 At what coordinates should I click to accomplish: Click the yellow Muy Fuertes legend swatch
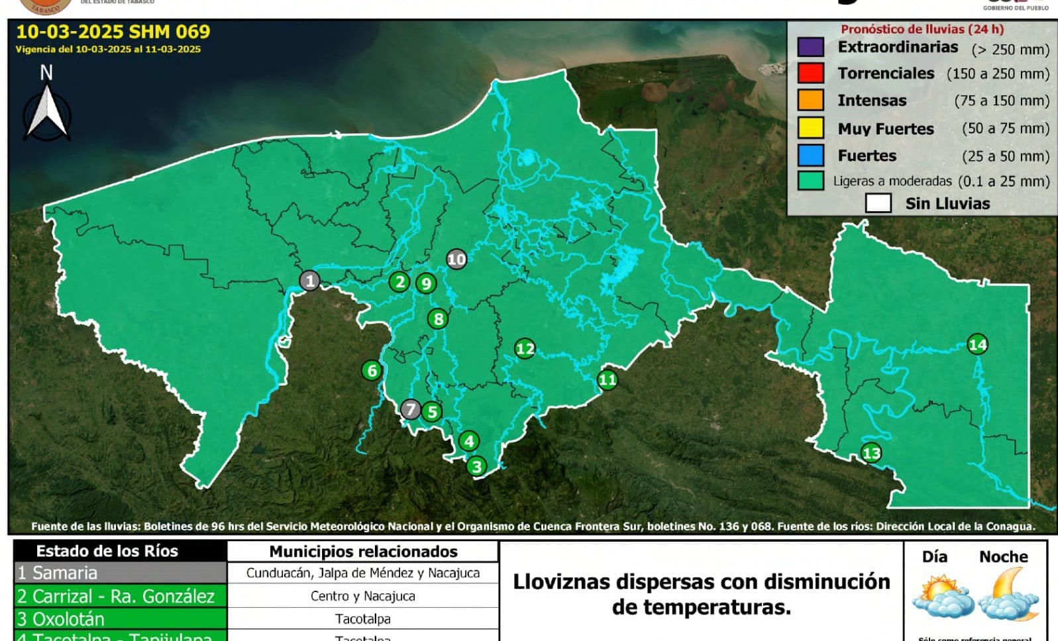[x=811, y=128]
